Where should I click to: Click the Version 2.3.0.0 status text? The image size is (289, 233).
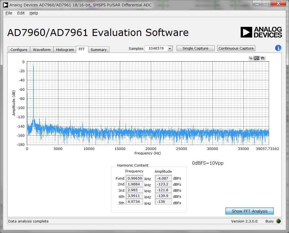(244, 221)
